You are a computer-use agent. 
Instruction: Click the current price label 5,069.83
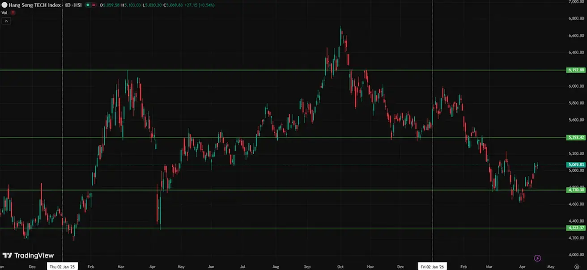point(576,165)
